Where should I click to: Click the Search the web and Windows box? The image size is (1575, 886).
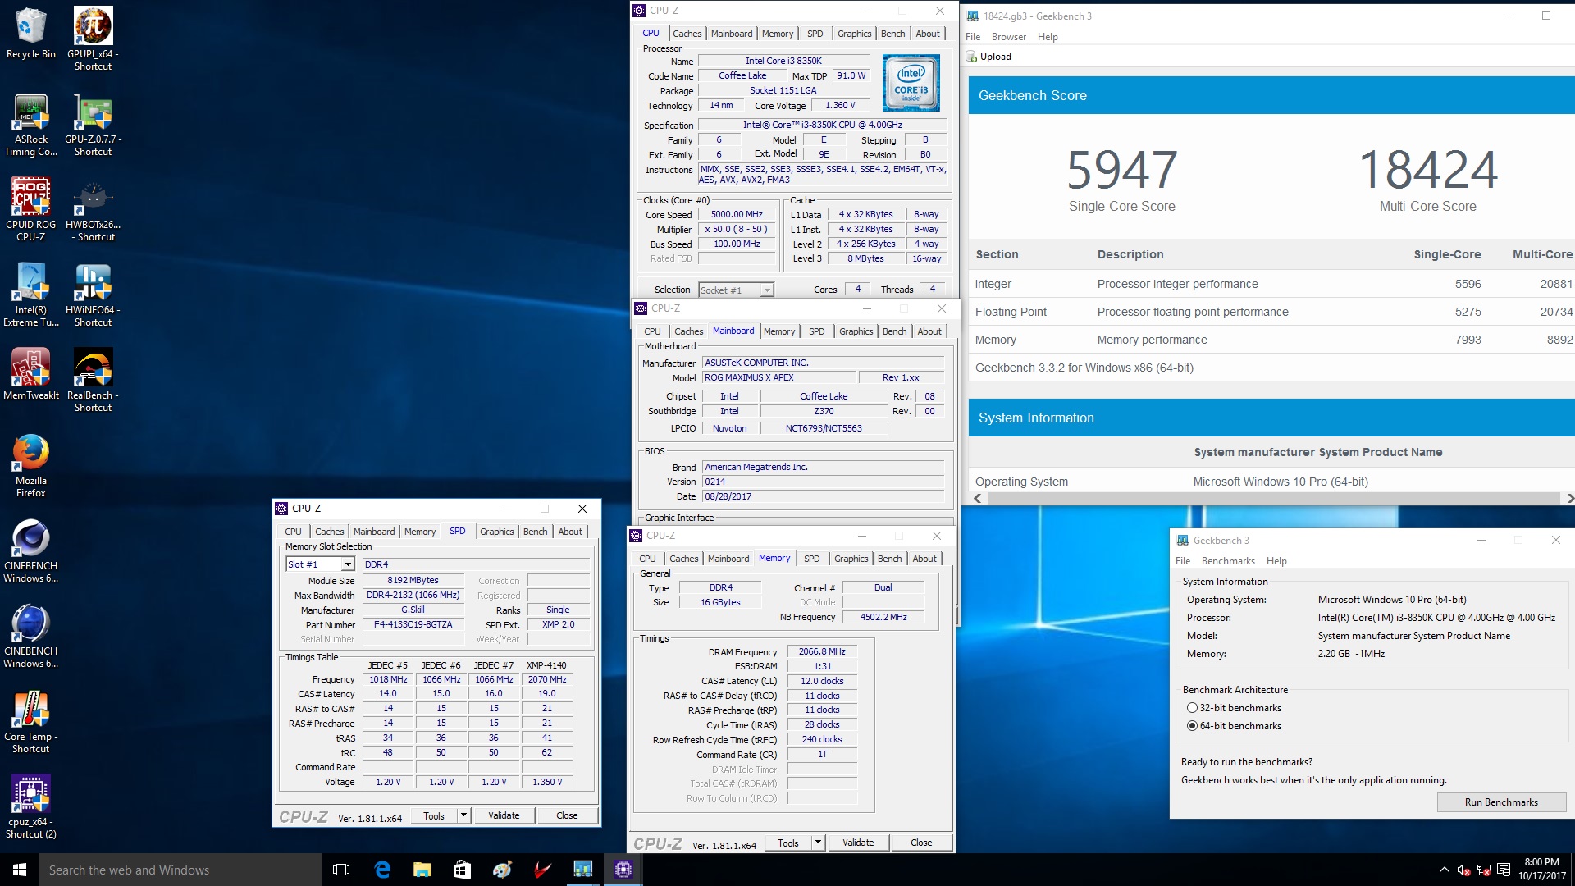click(x=180, y=870)
